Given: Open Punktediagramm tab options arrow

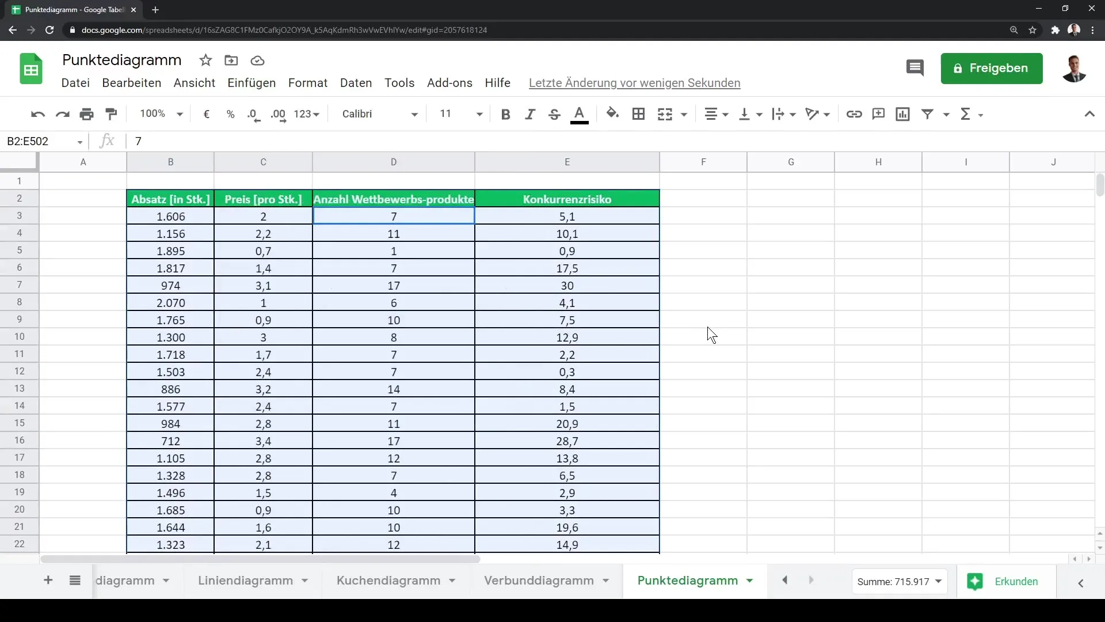Looking at the screenshot, I should [749, 581].
